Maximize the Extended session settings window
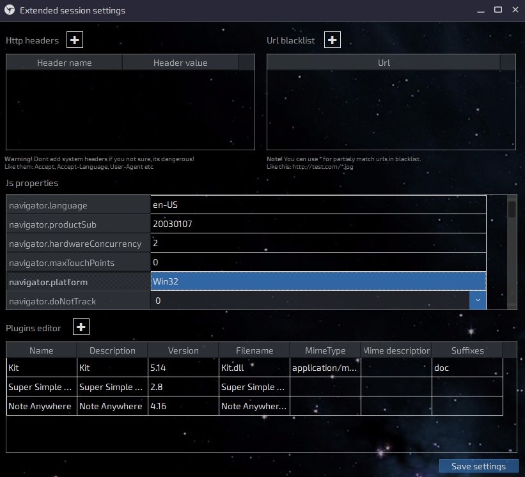The image size is (525, 477). point(498,10)
